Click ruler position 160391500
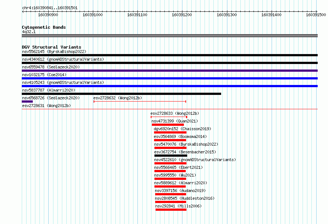Screen dimensions: 328x224 [x=316, y=15]
